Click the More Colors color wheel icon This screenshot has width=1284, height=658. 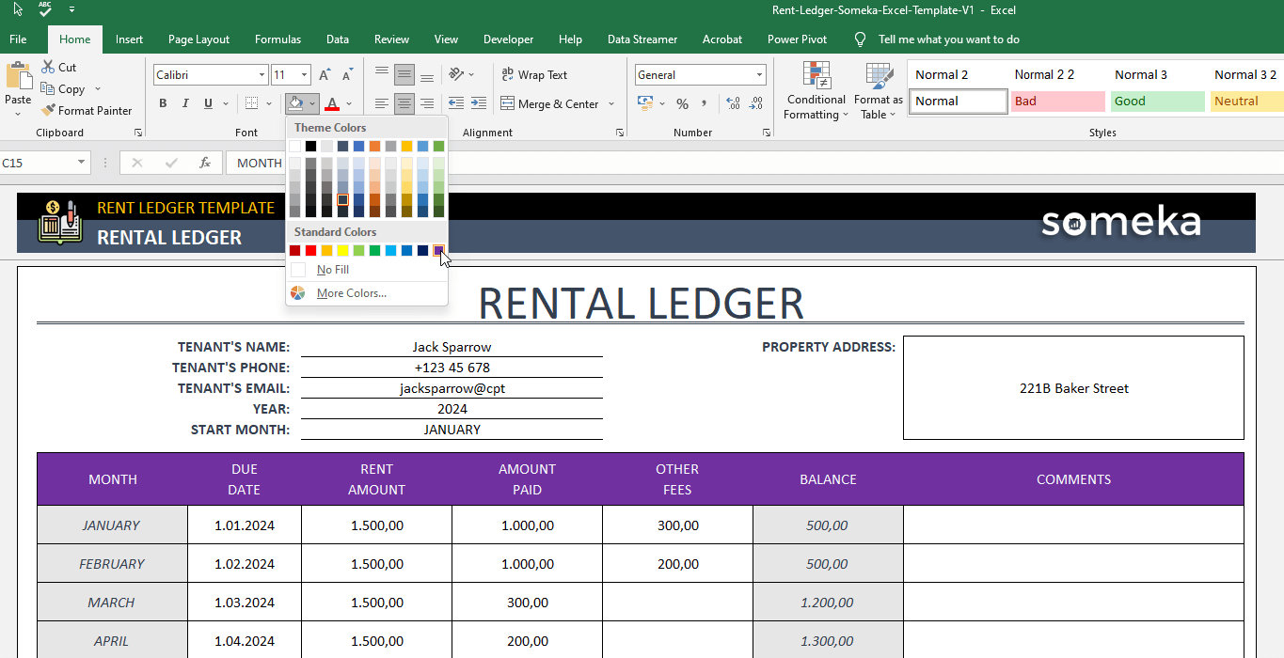pyautogui.click(x=298, y=293)
